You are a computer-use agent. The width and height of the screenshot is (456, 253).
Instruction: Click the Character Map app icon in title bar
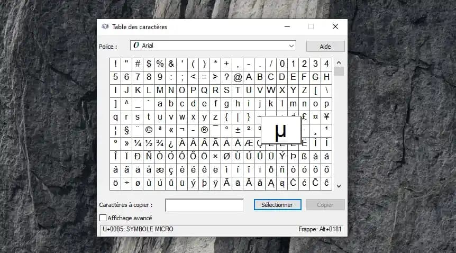[x=105, y=27]
